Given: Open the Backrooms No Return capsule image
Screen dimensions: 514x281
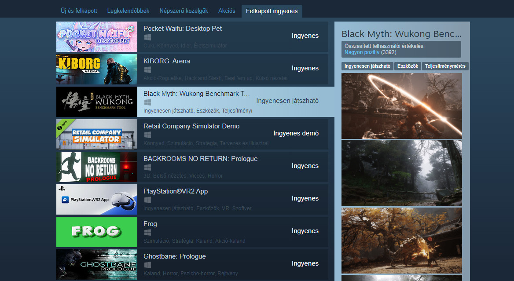Looking at the screenshot, I should tap(97, 167).
